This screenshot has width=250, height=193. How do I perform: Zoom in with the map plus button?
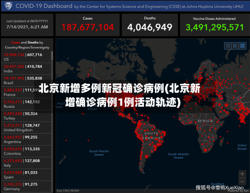click(242, 174)
